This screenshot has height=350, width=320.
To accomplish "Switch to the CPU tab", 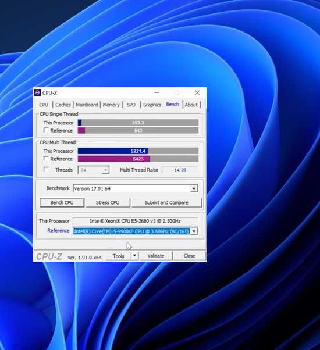I will tap(44, 105).
